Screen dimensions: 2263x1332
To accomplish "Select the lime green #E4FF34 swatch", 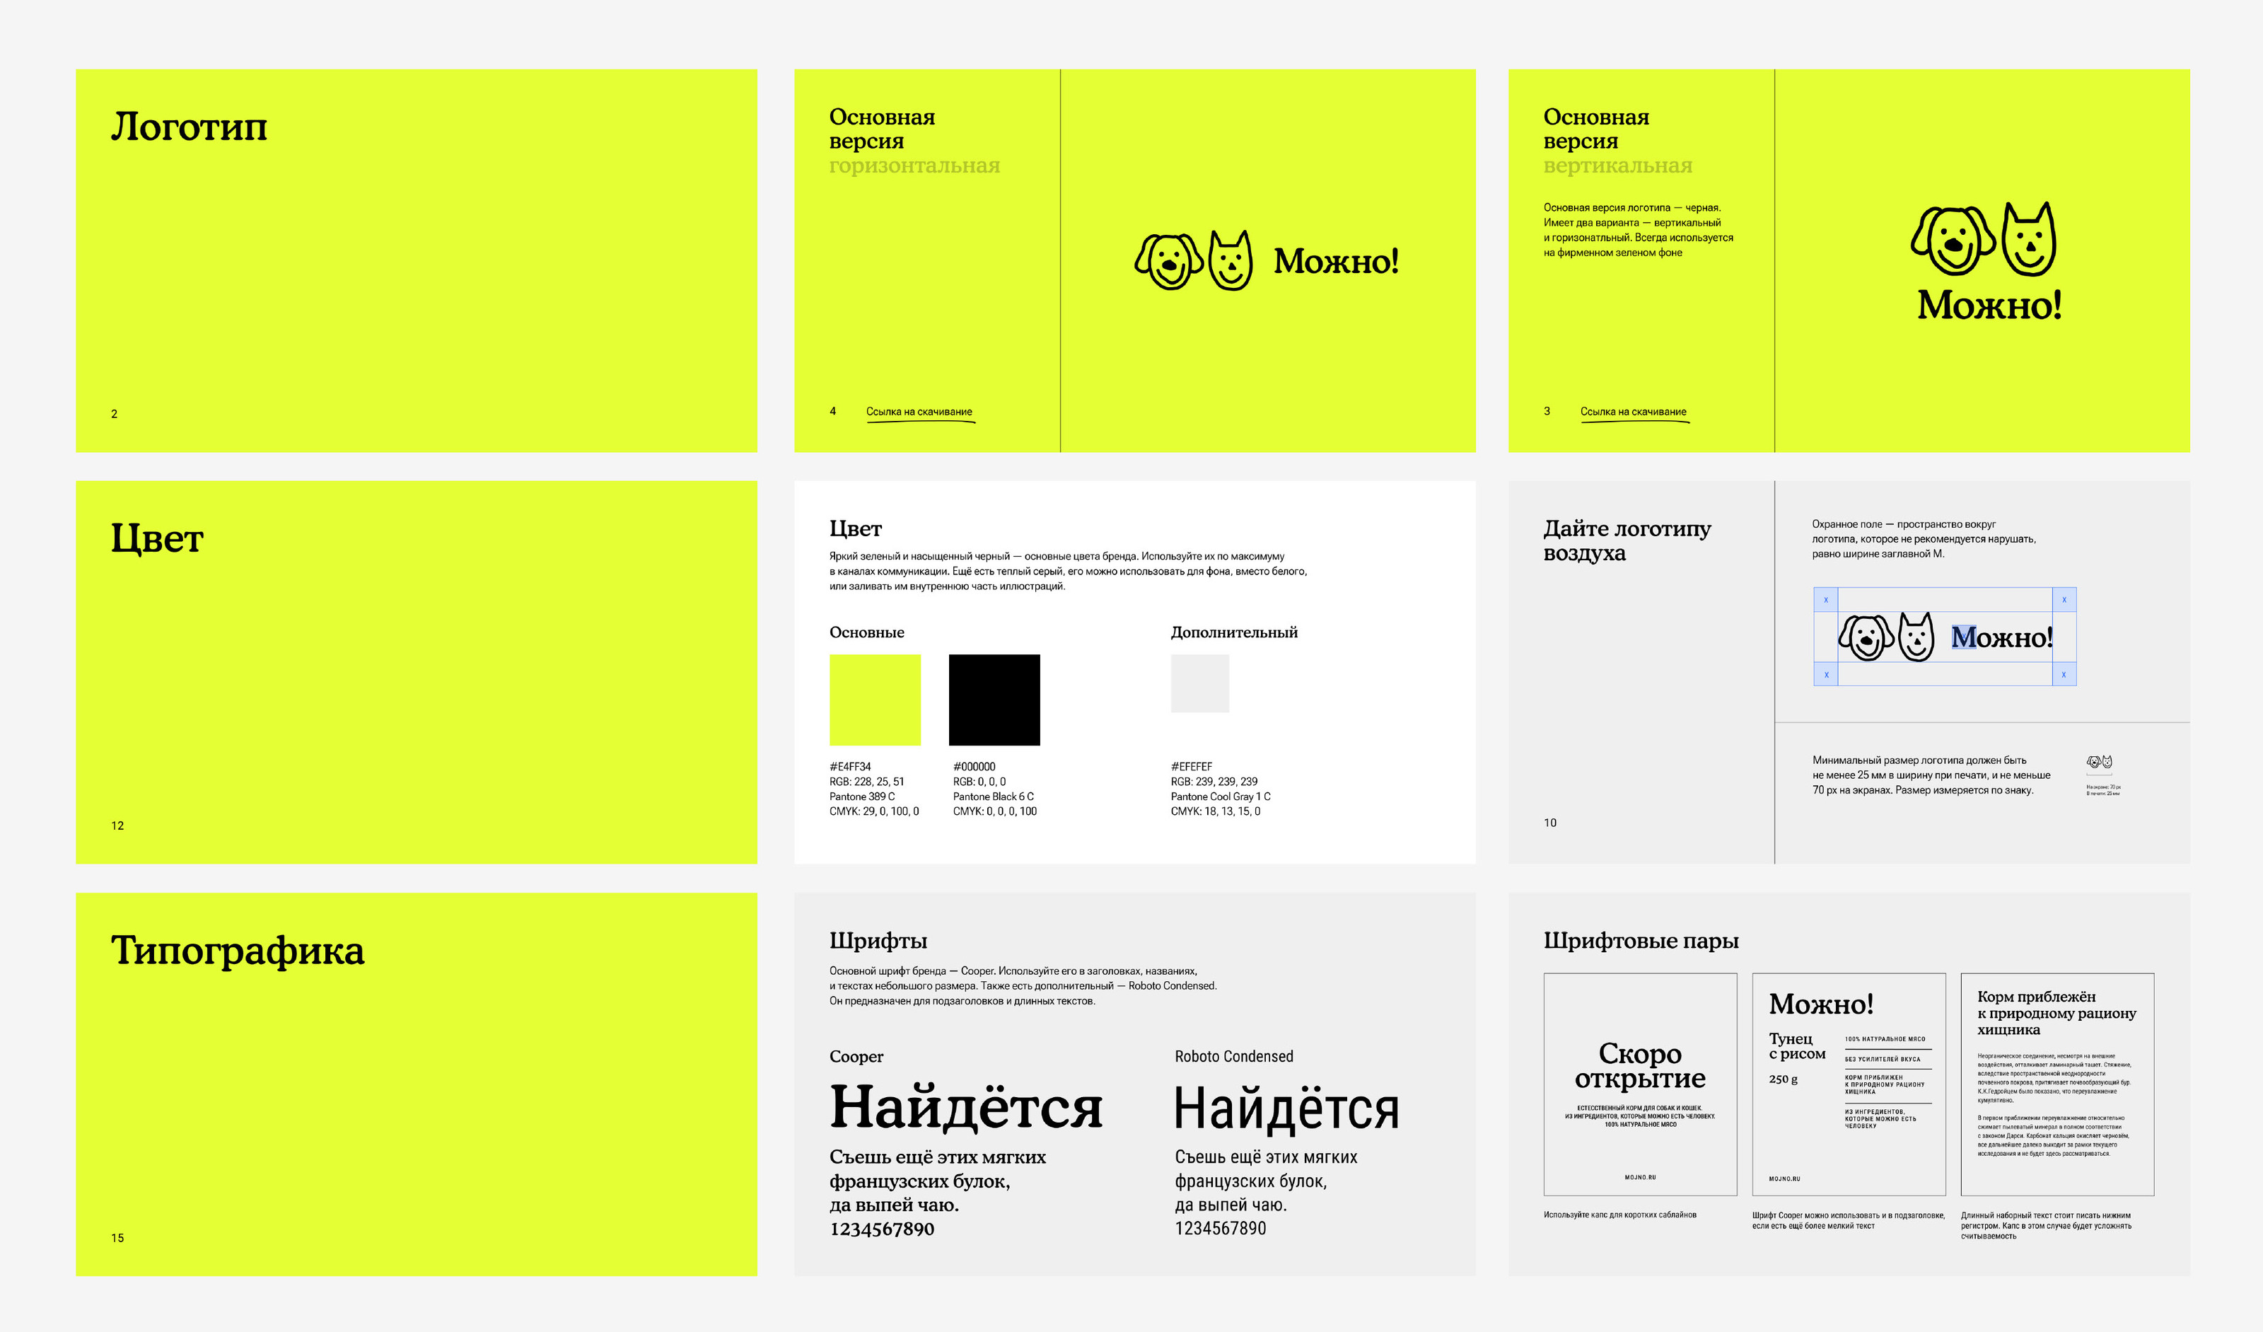I will tap(875, 700).
